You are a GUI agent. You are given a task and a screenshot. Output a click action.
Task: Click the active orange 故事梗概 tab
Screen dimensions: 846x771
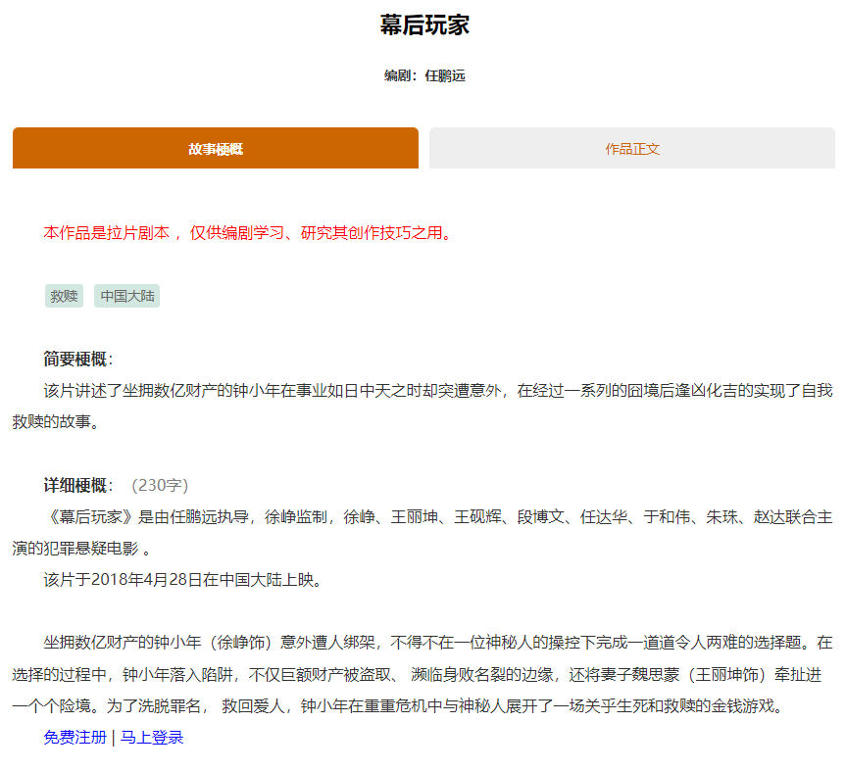214,148
